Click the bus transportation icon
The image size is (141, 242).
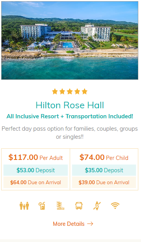click(x=79, y=206)
